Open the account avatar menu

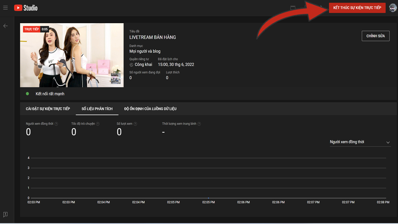pyautogui.click(x=393, y=8)
